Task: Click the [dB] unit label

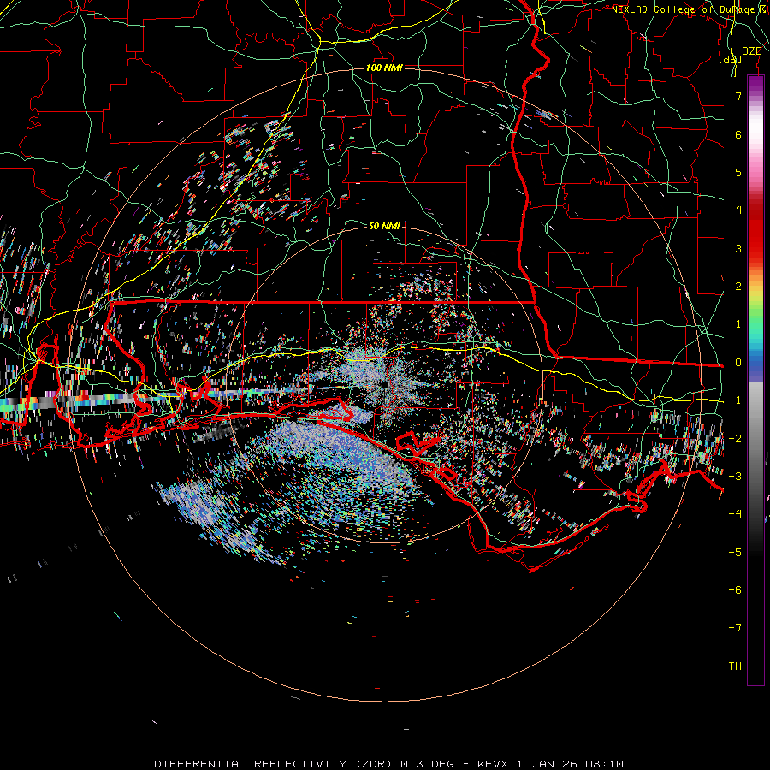Action: coord(731,59)
